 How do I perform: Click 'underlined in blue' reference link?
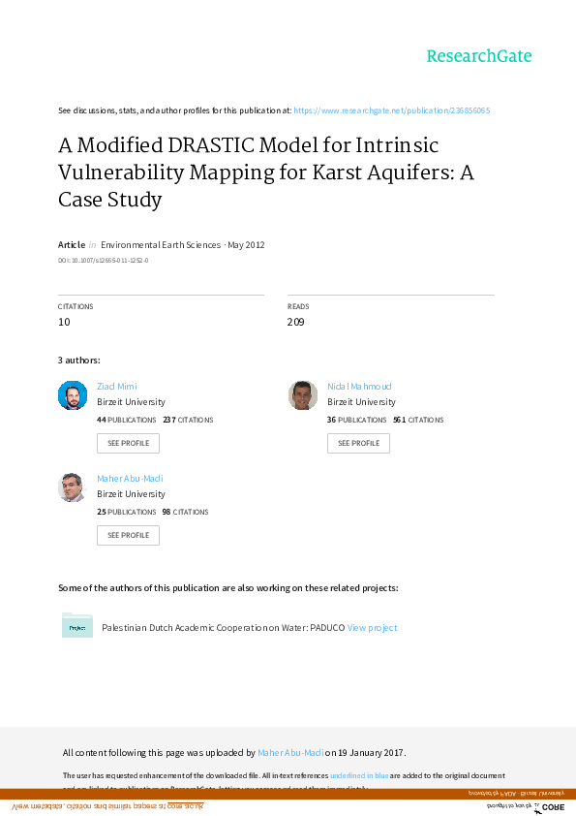click(x=359, y=775)
